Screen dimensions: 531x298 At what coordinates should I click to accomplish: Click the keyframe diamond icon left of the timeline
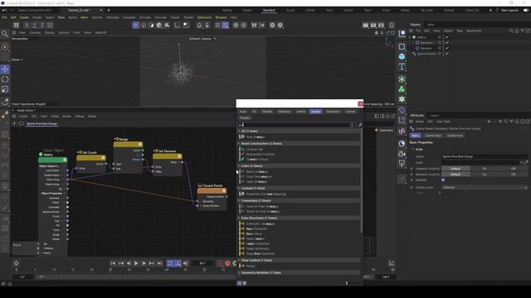(16, 263)
